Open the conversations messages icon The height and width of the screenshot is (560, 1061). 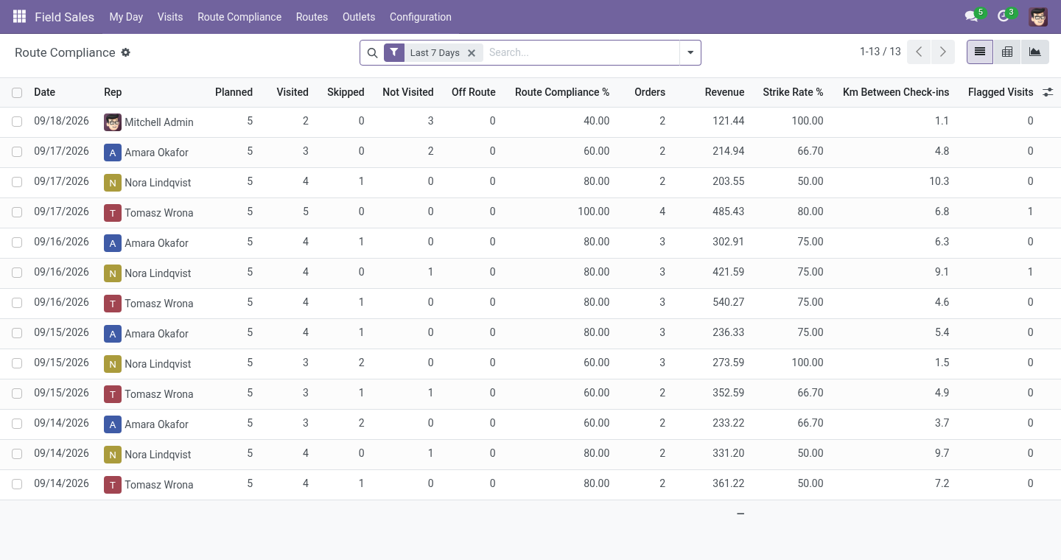971,16
